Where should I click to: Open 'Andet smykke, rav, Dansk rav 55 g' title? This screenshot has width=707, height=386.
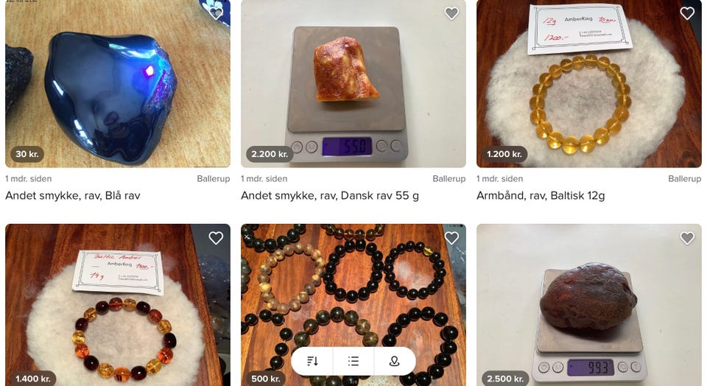point(330,196)
